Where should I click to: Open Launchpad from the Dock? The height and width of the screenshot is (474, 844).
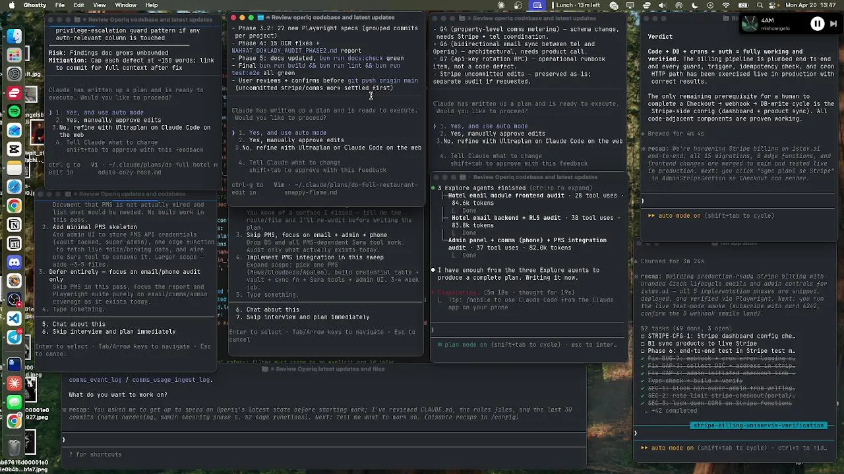(x=14, y=56)
